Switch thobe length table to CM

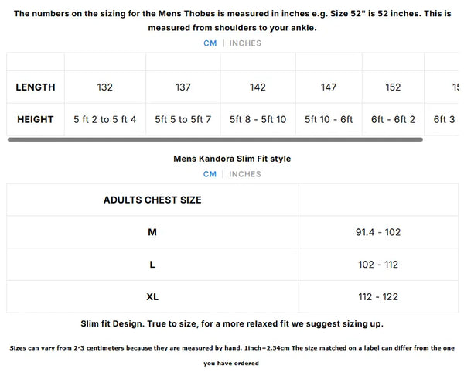tap(210, 43)
